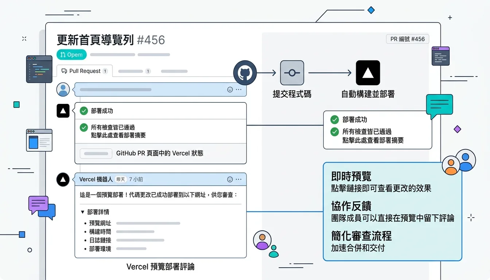
Task: Click green check beside right card 所有檢查皆已通過
Action: 334,132
